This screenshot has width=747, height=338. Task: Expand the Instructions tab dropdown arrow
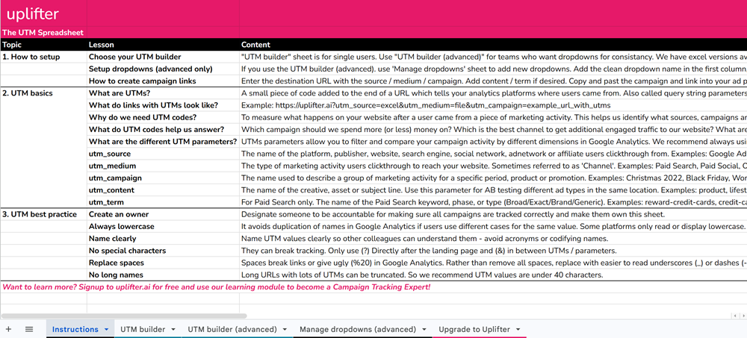[x=106, y=330]
